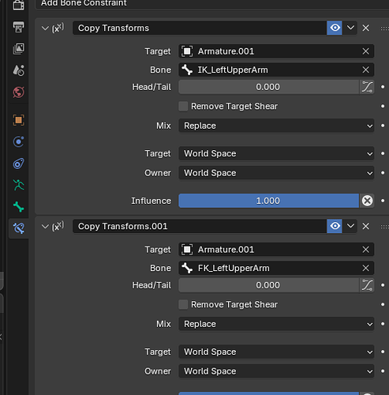Delete the Copy Transforms constraint

[366, 28]
